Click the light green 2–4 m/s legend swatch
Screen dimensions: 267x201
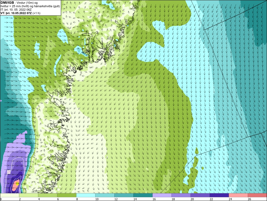(x=29, y=195)
